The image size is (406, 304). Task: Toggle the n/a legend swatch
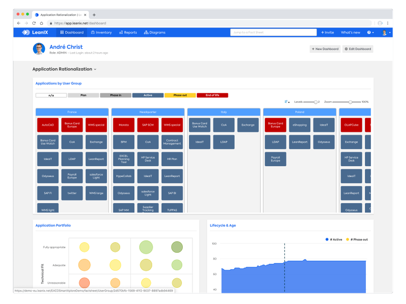51,95
